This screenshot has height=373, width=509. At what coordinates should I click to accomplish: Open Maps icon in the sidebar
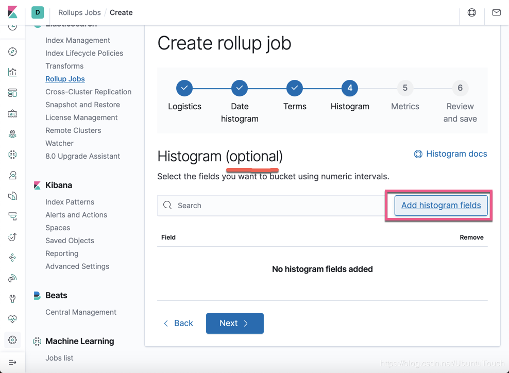click(x=12, y=134)
